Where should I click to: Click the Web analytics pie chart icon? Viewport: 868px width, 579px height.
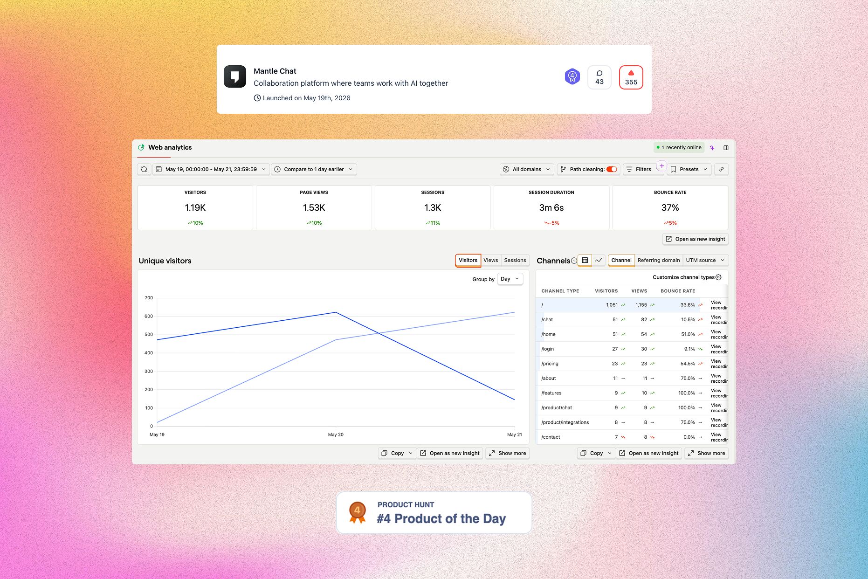tap(141, 147)
